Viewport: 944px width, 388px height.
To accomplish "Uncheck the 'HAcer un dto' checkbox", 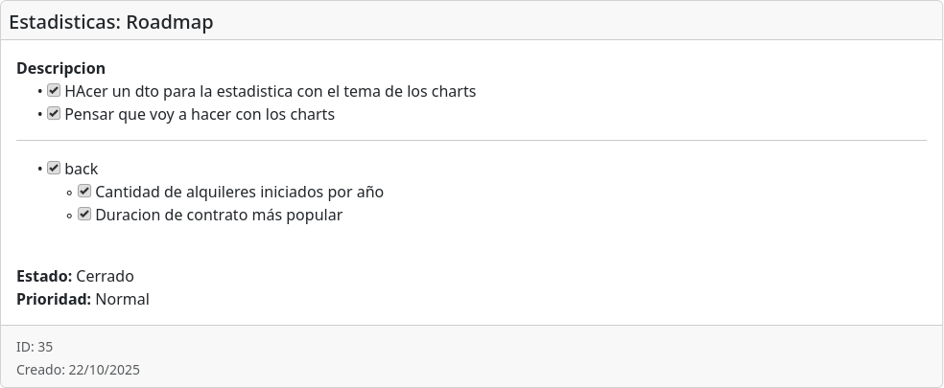I will 54,91.
